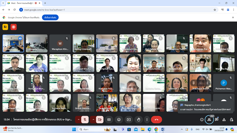Open the chat with everyone panel
The width and height of the screenshot is (237, 133).
coord(216,120)
